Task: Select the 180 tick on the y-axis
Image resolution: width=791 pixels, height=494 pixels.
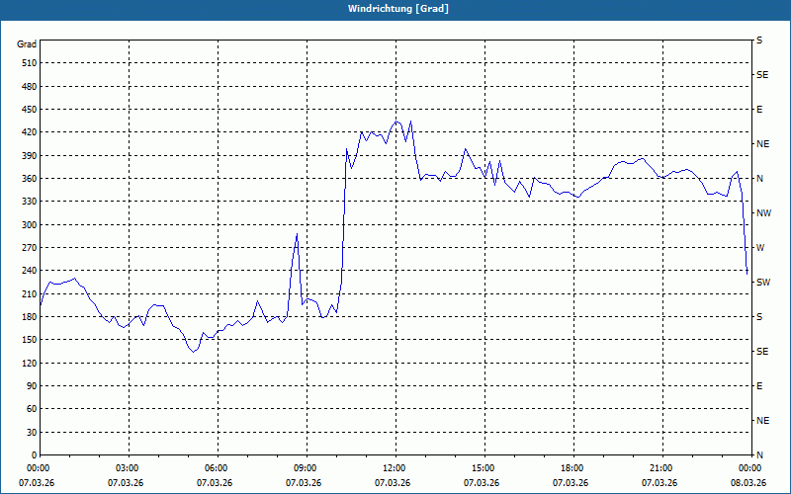Action: click(28, 317)
